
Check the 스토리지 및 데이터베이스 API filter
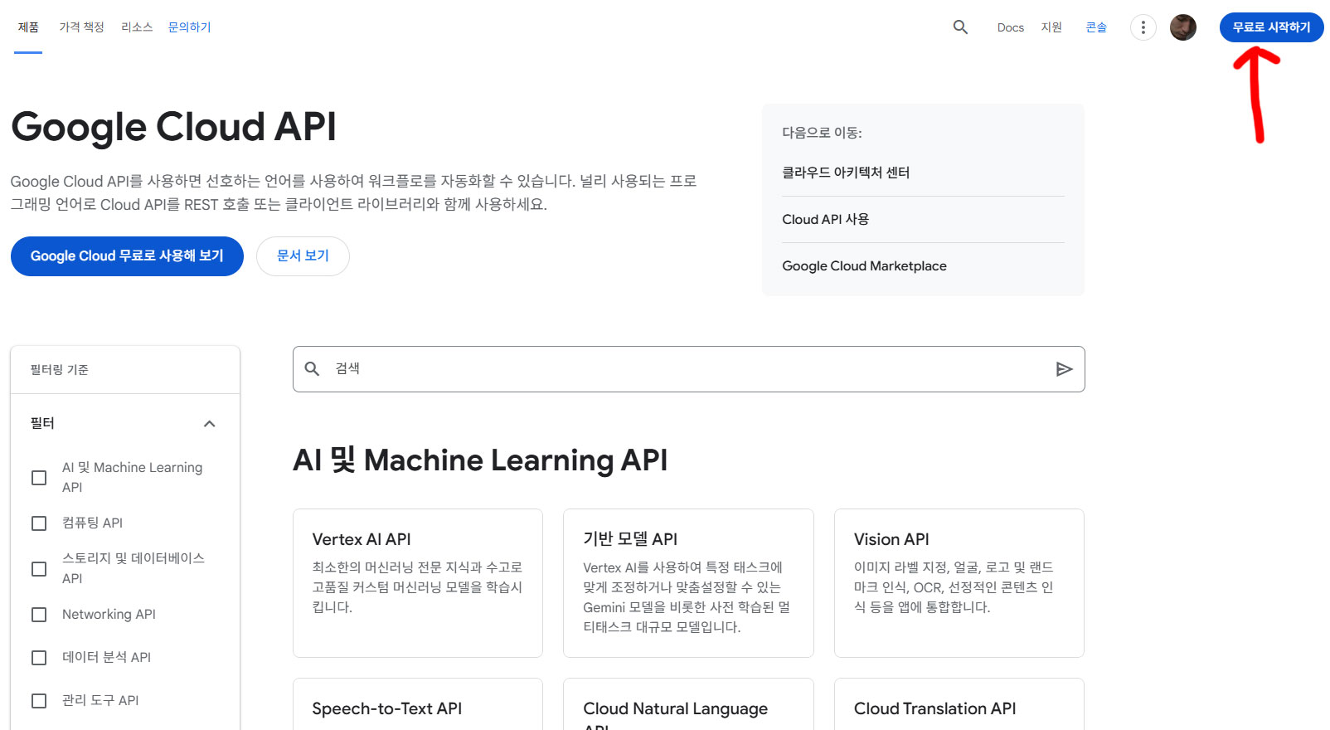(x=39, y=569)
